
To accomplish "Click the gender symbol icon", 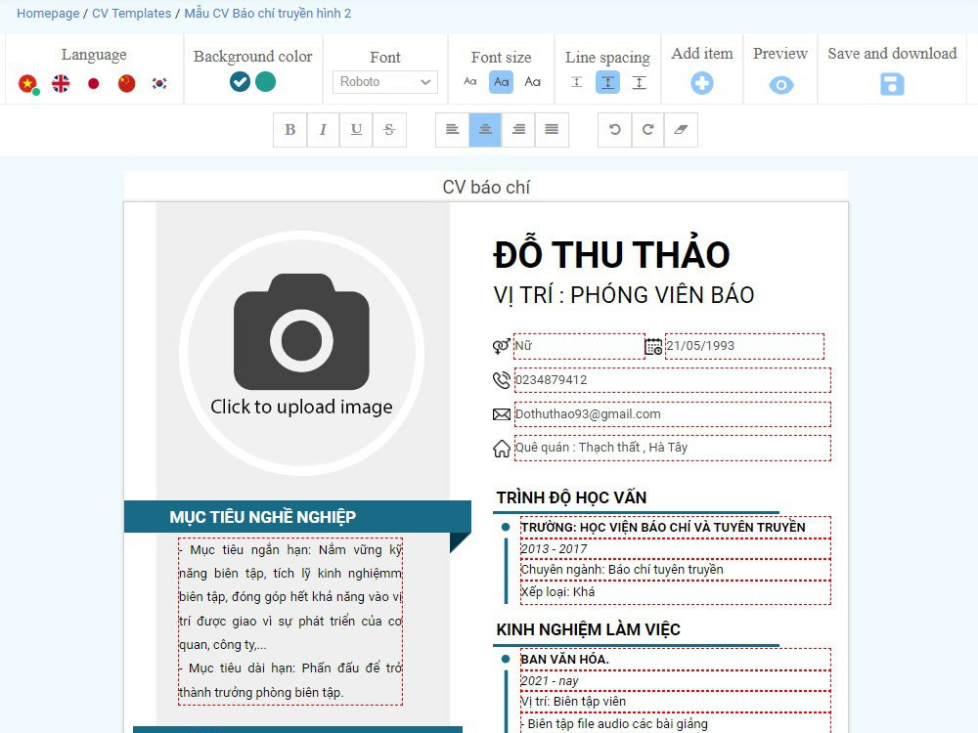I will 502,347.
